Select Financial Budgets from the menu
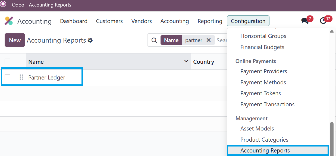This screenshot has height=156, width=336. [x=262, y=47]
